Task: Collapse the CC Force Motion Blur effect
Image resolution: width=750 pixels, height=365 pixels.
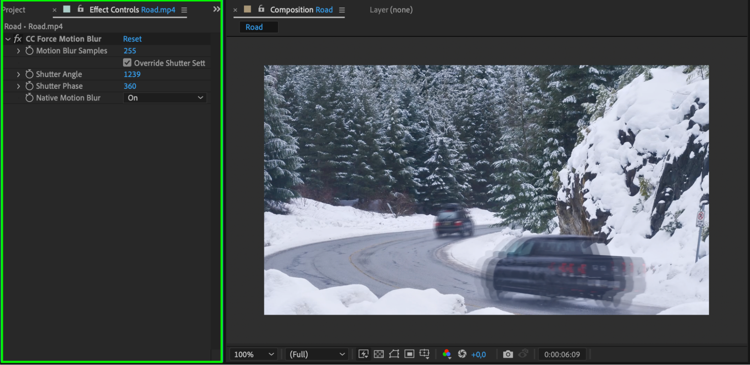Action: (8, 39)
